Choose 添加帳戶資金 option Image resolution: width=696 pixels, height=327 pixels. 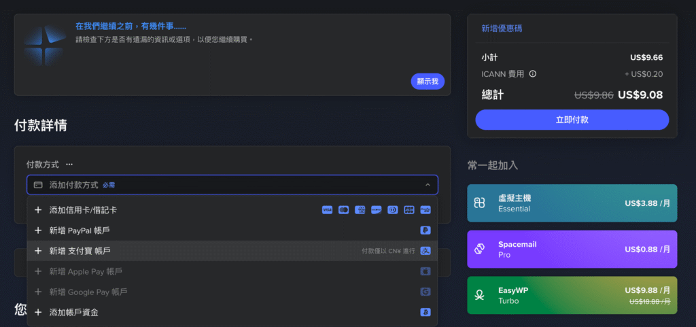73,312
